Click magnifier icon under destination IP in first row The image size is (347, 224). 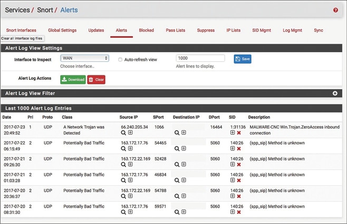point(176,133)
